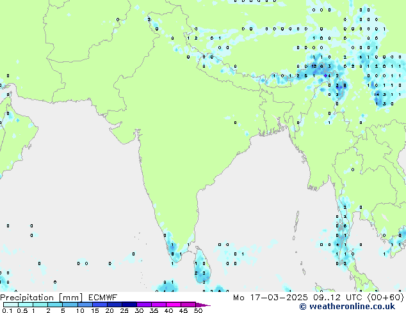
Task: Click the '14' precipitation value over eastern map area
Action: pyautogui.click(x=377, y=95)
